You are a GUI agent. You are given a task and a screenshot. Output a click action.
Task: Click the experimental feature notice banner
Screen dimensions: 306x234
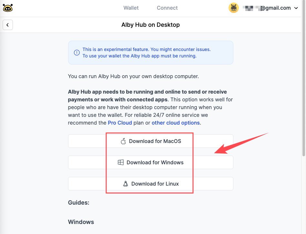point(151,53)
